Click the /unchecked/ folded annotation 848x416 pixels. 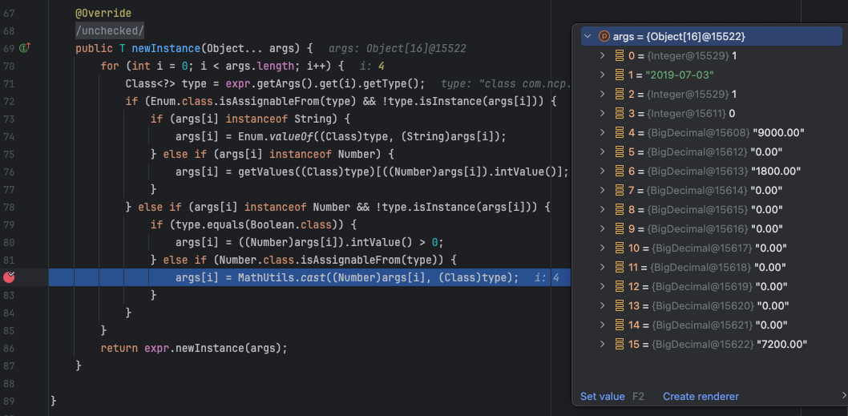click(x=110, y=30)
